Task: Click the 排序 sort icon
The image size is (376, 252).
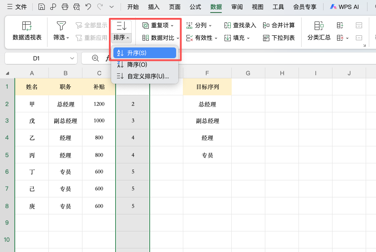Action: click(121, 26)
